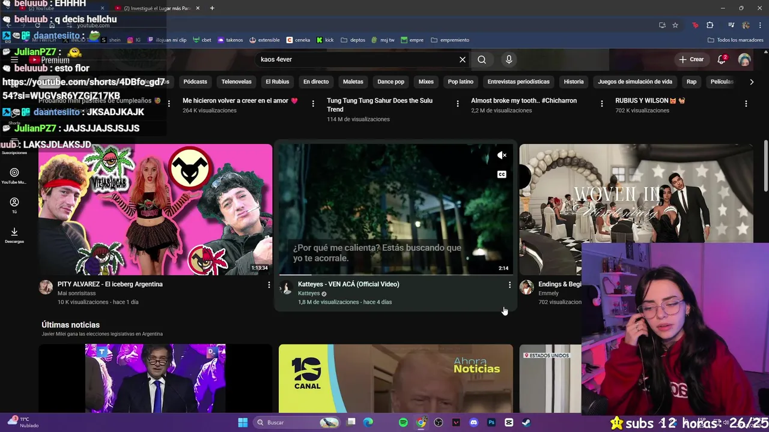Viewport: 769px width, 432px height.
Task: Open options for 'Almost broke my tooth' short
Action: [602, 104]
